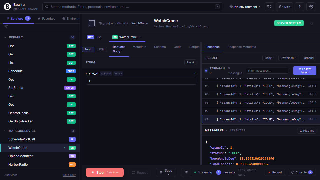Select the UploadManifest method
The width and height of the screenshot is (320, 180).
[40, 156]
